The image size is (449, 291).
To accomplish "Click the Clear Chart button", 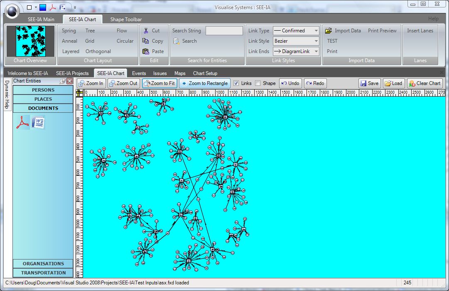I will pyautogui.click(x=424, y=83).
